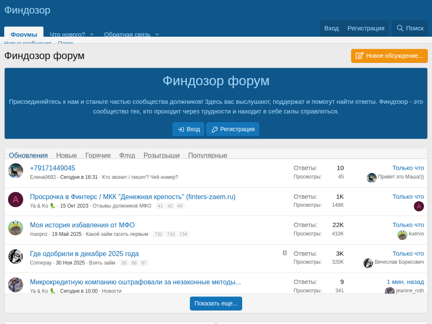Click 'Показать еще...' to load more threads
Screen dimensions: 432x324
[216, 303]
